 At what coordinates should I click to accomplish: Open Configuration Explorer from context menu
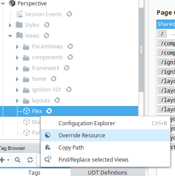point(106,123)
